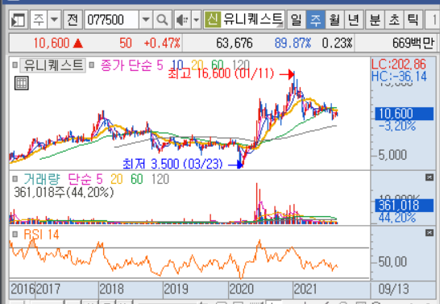Image resolution: width=440 pixels, height=304 pixels.
Task: Click LC:202.86 indicator text
Action: [399, 65]
